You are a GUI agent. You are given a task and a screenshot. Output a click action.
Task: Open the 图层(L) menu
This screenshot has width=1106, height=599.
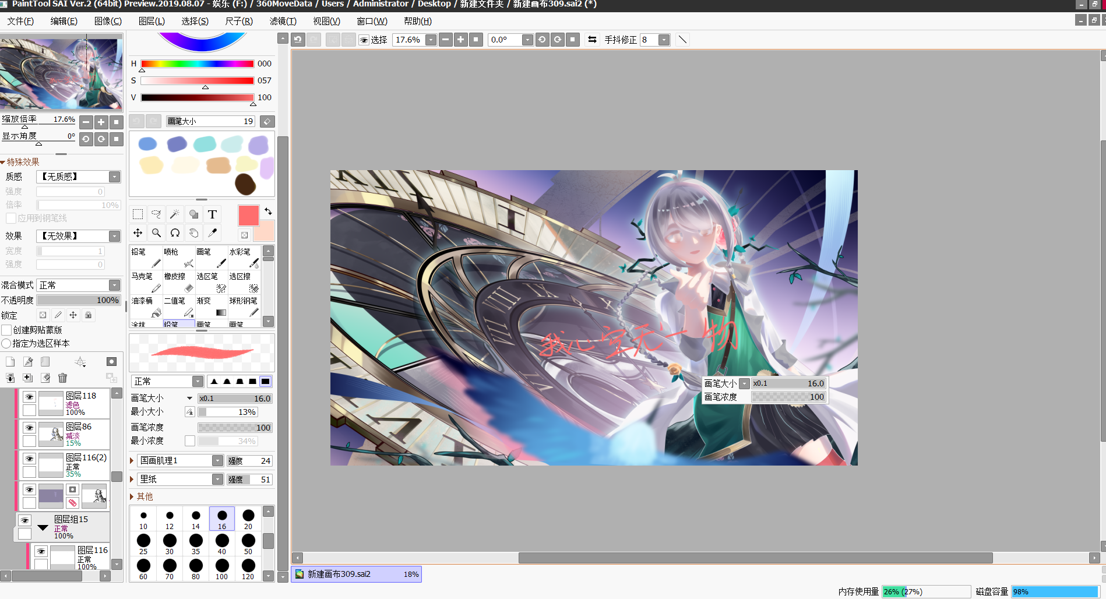click(152, 21)
